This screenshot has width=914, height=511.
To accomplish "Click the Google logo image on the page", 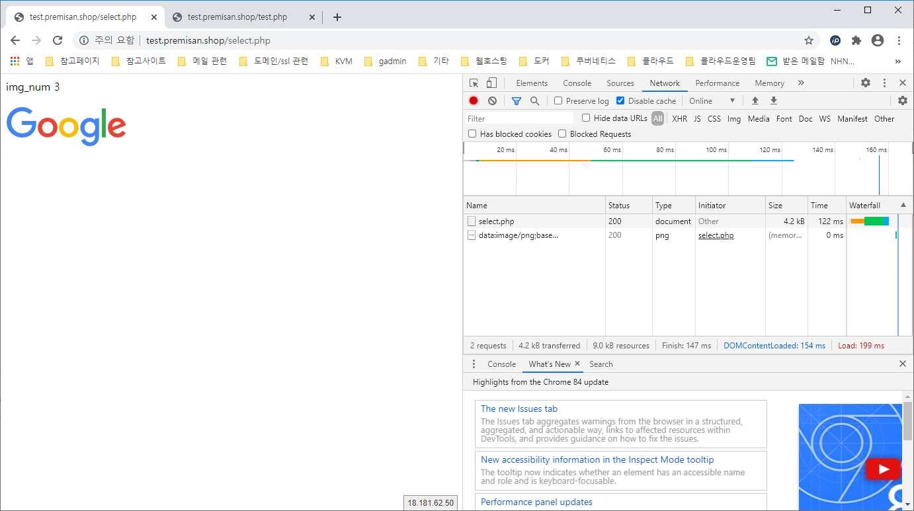I will 66,126.
